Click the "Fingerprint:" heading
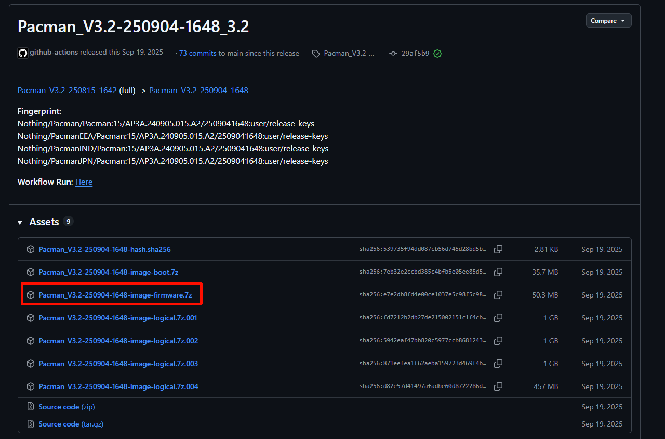Viewport: 665px width, 439px height. [x=39, y=111]
